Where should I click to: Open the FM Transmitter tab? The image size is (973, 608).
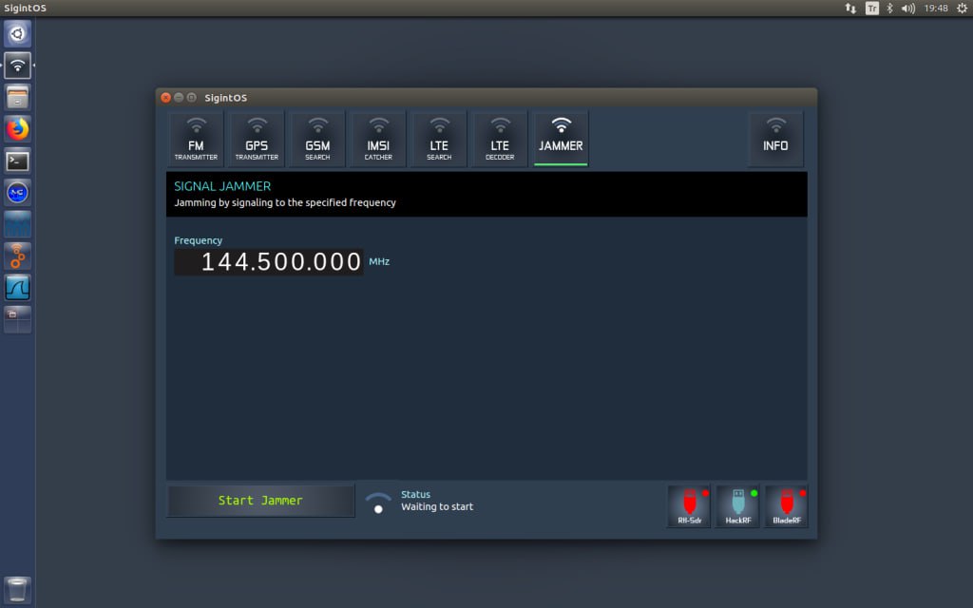196,139
